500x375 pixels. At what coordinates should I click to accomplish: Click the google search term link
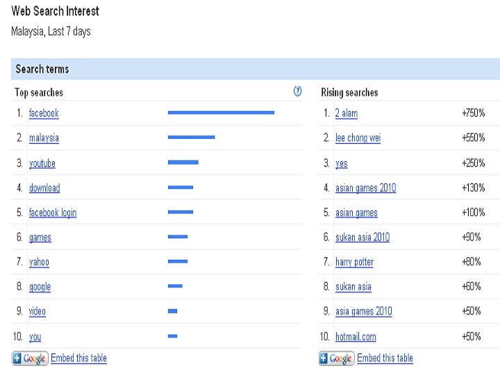(40, 287)
